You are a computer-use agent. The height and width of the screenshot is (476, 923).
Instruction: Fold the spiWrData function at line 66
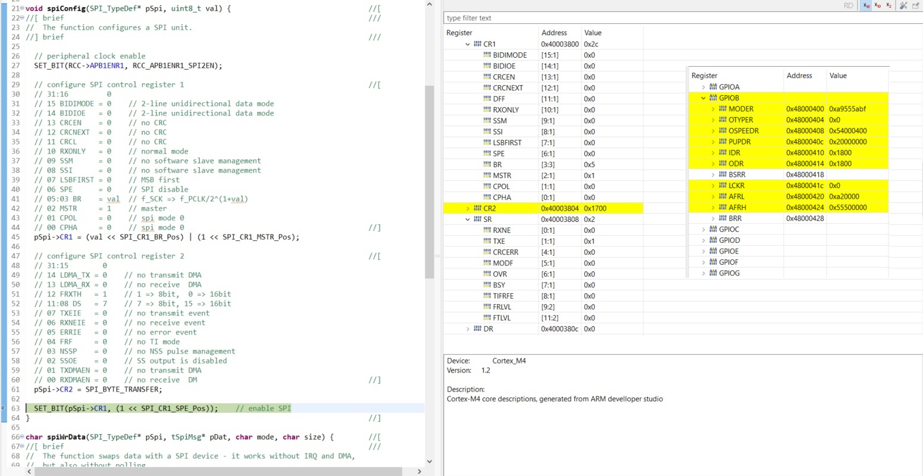(22, 437)
